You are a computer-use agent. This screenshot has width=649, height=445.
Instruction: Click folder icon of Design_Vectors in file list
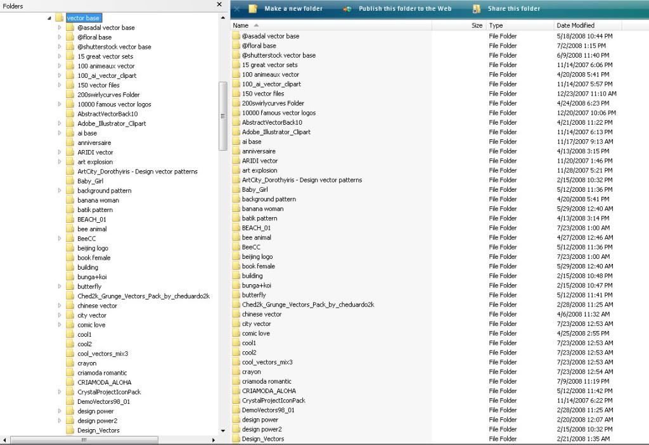[x=236, y=439]
